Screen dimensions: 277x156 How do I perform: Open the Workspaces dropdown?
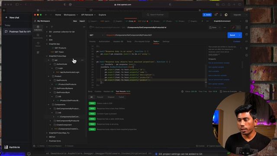tap(71, 15)
